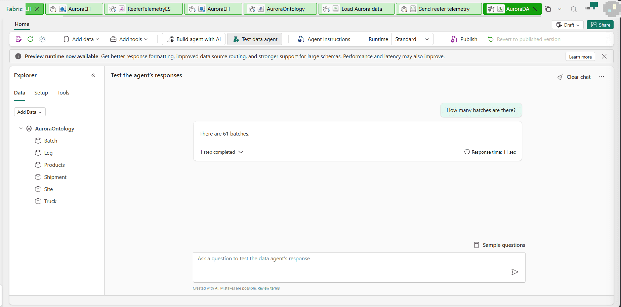Select the Home ribbon tab

tap(22, 24)
